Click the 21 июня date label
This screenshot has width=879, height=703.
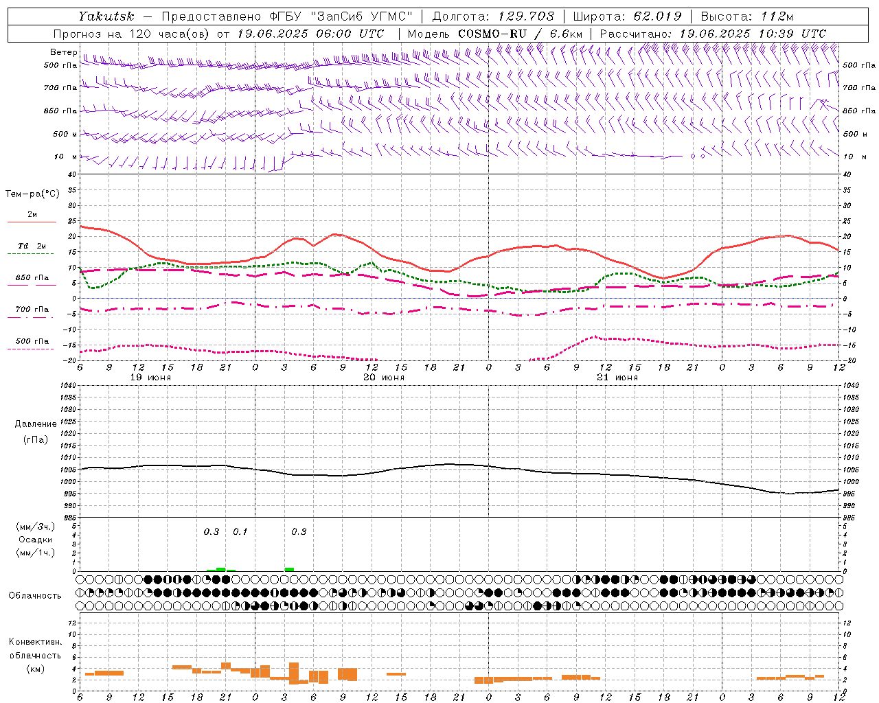617,378
